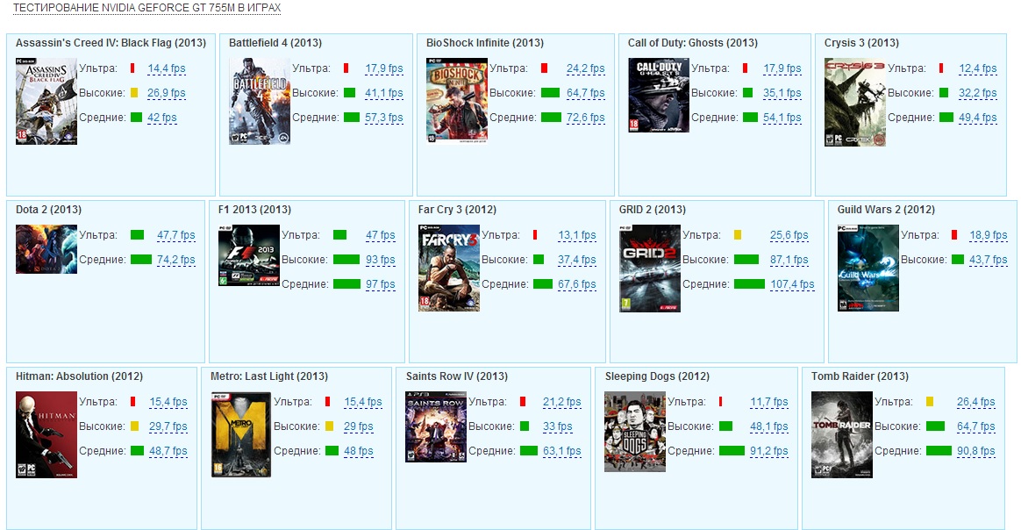
Task: Open the 26,4 fps link for Tomb Raider
Action: (x=976, y=402)
